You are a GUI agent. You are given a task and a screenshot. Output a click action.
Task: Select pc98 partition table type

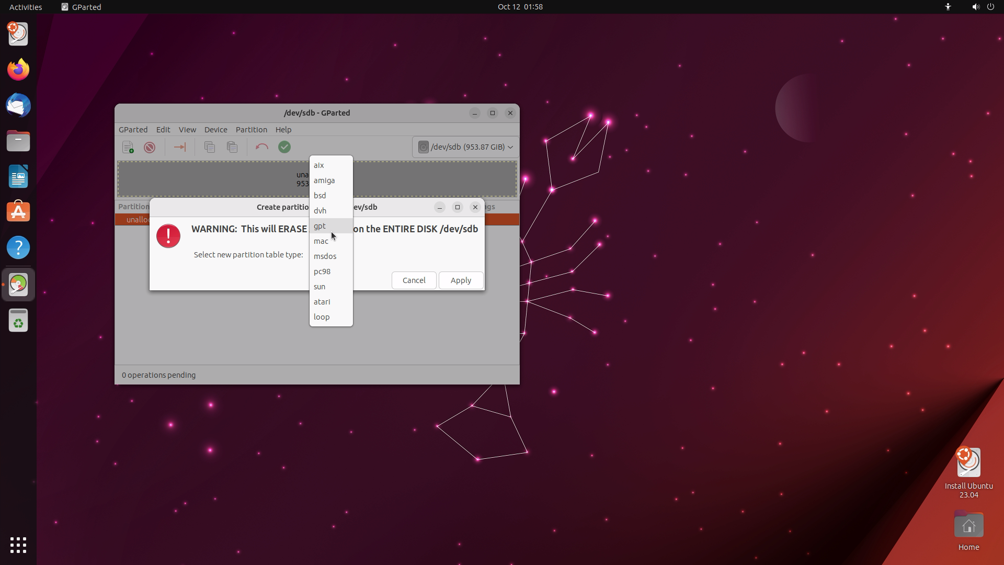point(331,272)
